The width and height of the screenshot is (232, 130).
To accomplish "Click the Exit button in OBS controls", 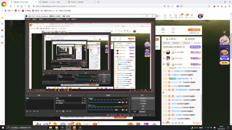I will tap(143, 109).
